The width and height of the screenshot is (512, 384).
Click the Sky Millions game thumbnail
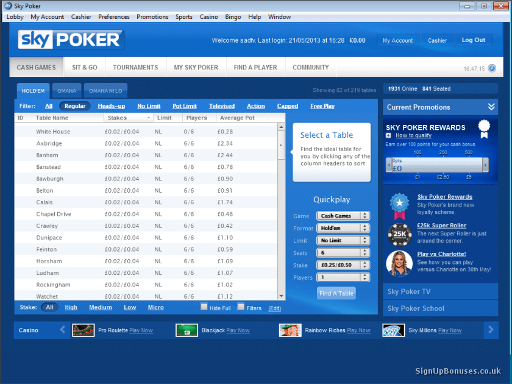pyautogui.click(x=394, y=330)
